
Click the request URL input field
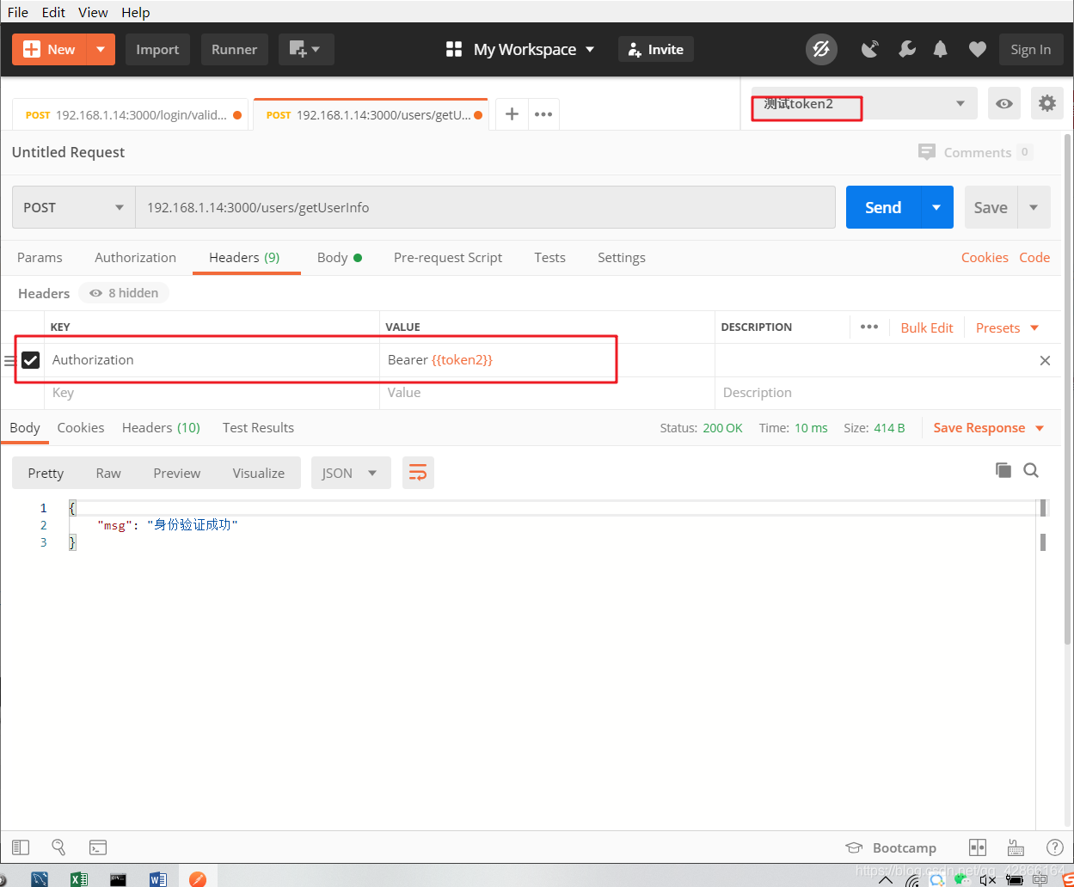coord(485,207)
